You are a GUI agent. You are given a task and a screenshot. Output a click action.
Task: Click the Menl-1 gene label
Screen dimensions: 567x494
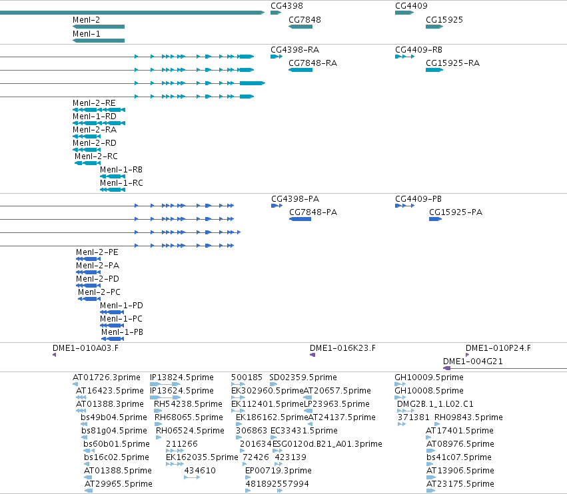point(86,34)
